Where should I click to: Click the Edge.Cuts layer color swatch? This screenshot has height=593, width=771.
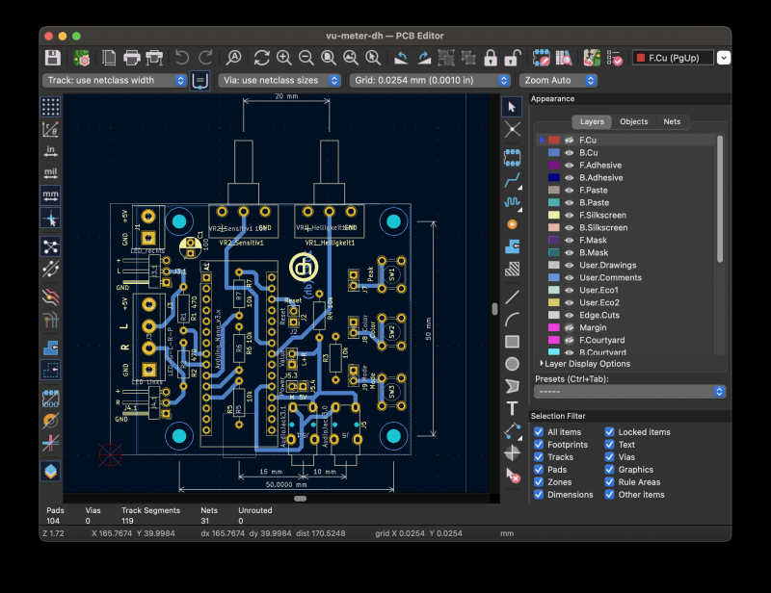(554, 315)
